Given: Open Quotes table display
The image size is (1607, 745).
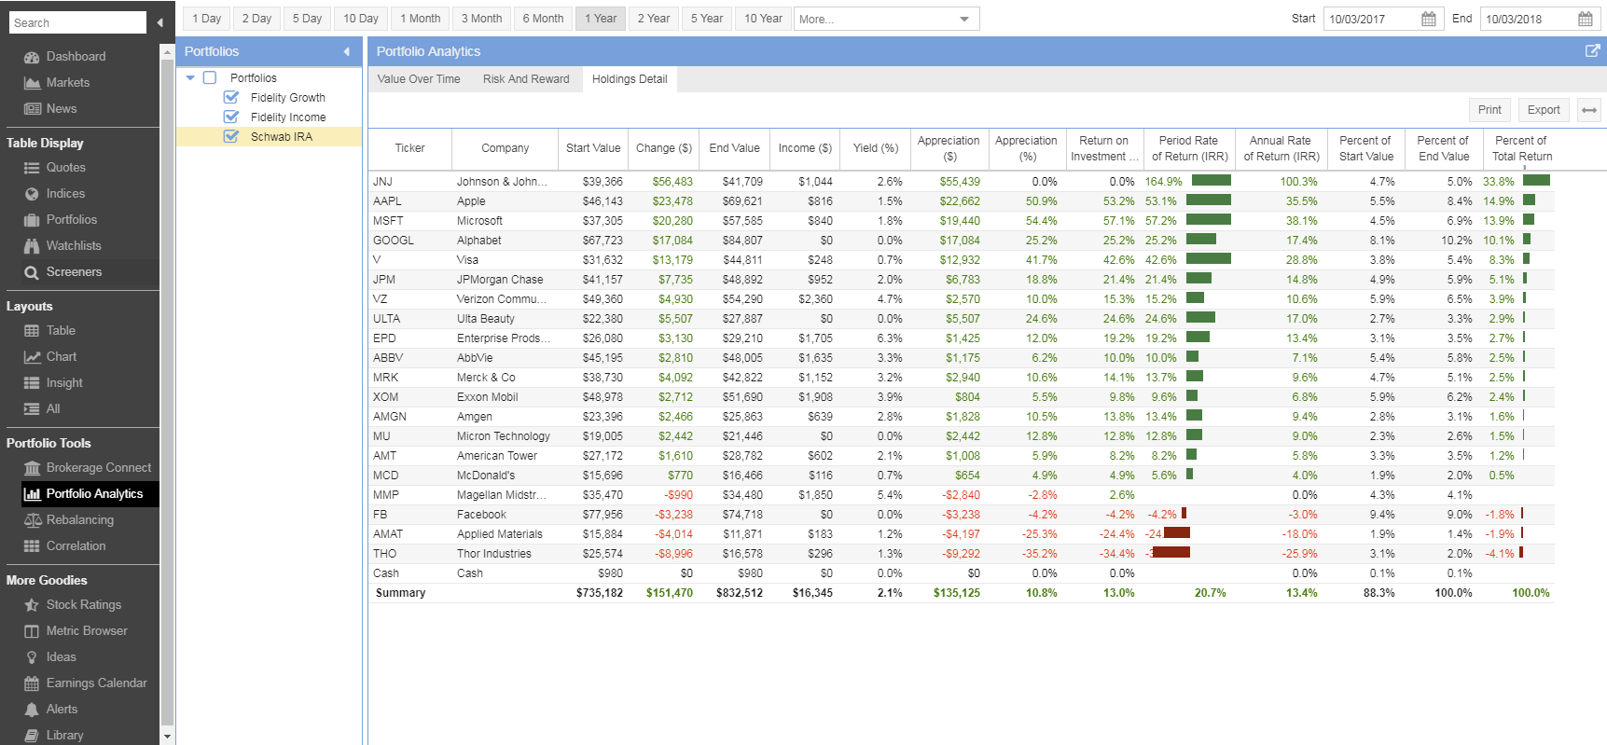Looking at the screenshot, I should [65, 168].
